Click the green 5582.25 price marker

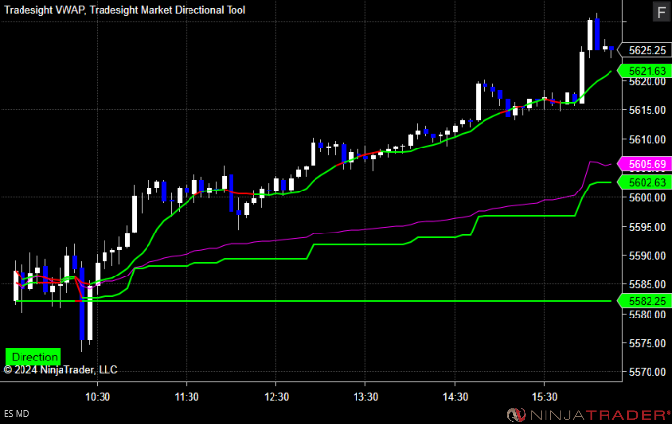click(x=644, y=301)
